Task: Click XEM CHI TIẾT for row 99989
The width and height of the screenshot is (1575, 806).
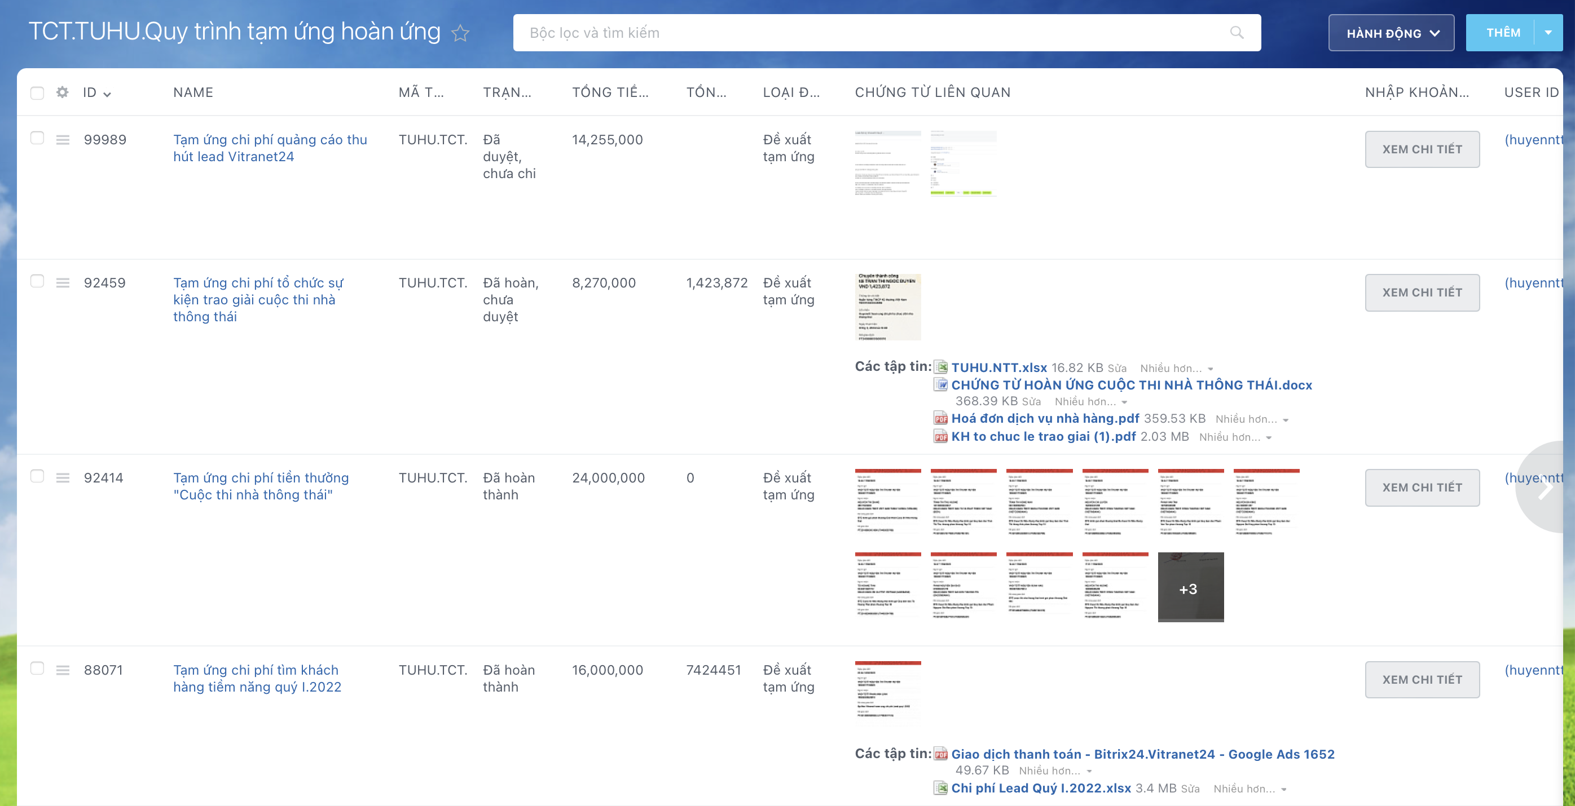Action: click(x=1422, y=149)
